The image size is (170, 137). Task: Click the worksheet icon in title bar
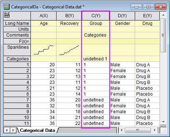pyautogui.click(x=7, y=7)
